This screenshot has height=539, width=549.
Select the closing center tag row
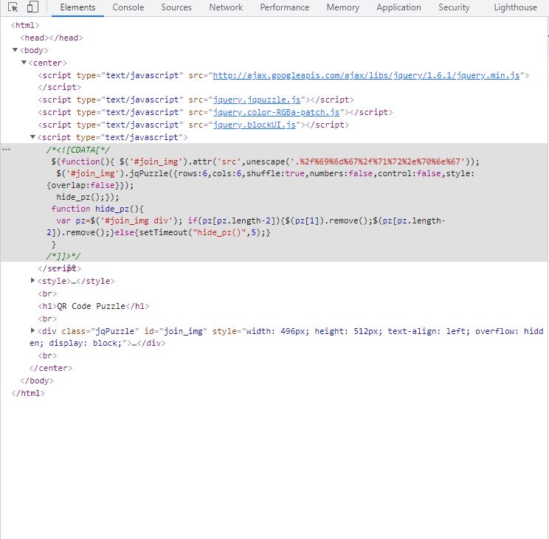(x=51, y=368)
